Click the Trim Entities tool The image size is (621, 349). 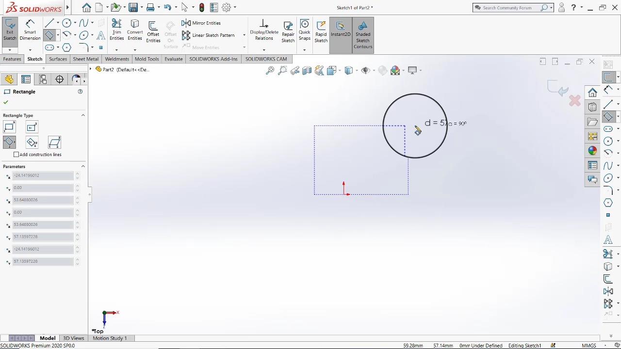click(116, 30)
